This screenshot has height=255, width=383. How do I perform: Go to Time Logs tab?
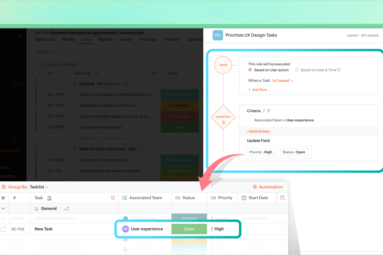click(148, 40)
